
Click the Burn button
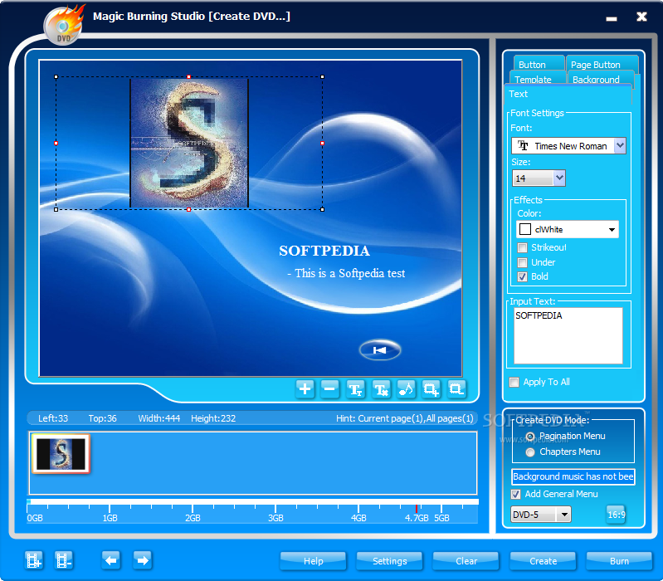[x=619, y=561]
